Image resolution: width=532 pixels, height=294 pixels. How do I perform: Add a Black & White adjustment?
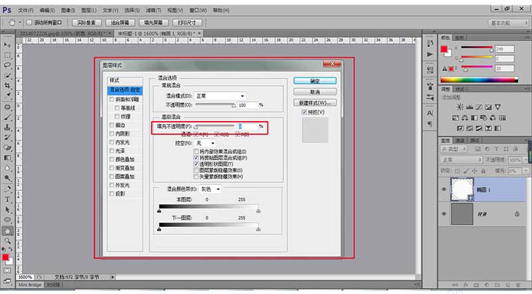click(474, 118)
